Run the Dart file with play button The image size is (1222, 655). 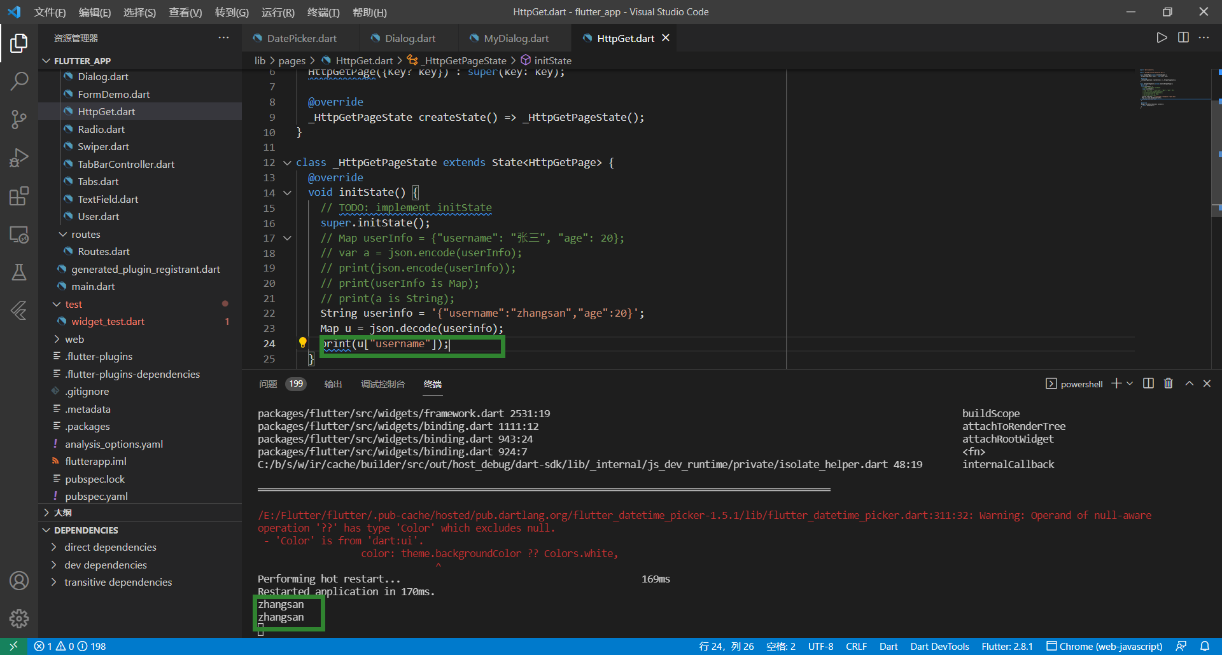click(x=1162, y=38)
